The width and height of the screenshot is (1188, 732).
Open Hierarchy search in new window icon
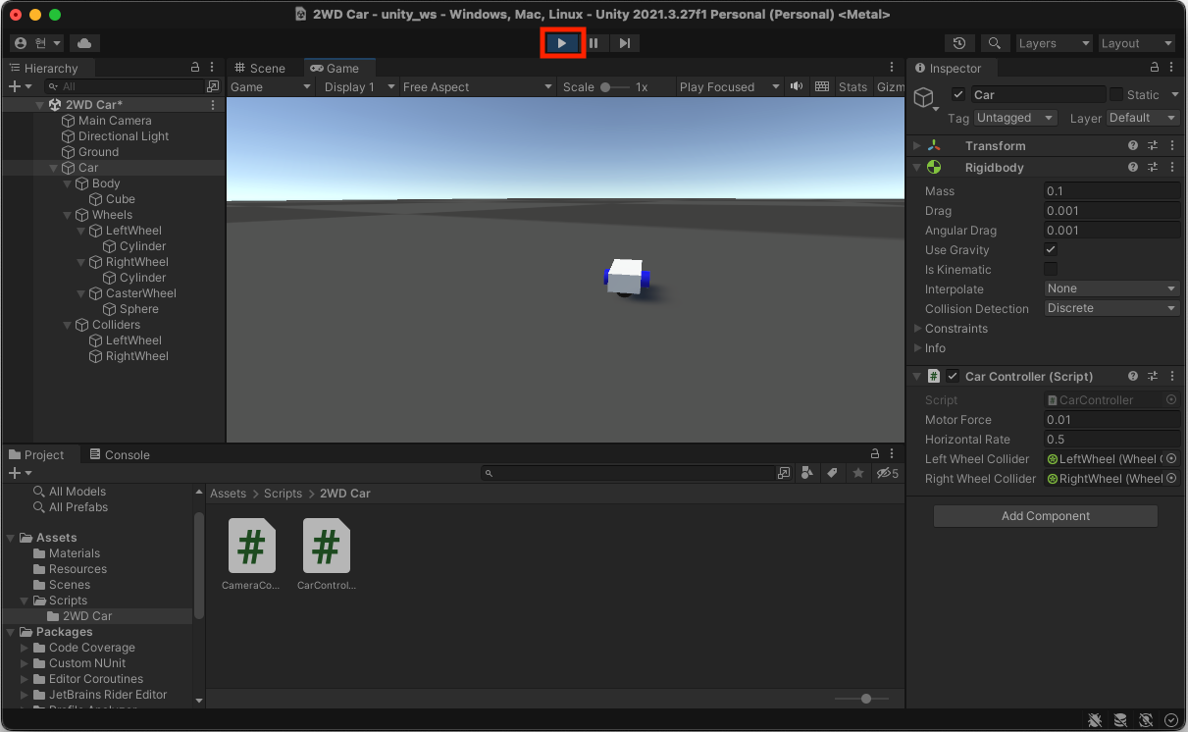pyautogui.click(x=212, y=86)
